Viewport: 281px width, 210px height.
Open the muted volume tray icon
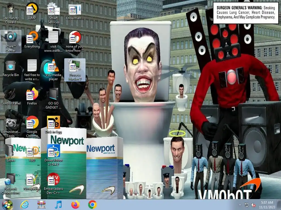[x=253, y=205]
